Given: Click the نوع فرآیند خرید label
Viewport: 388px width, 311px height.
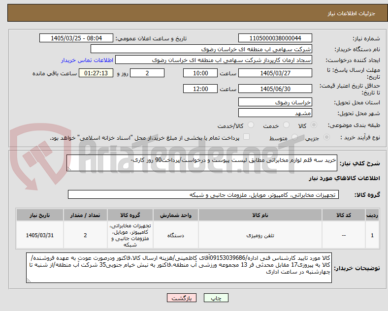Looking at the screenshot, I should 360,137.
